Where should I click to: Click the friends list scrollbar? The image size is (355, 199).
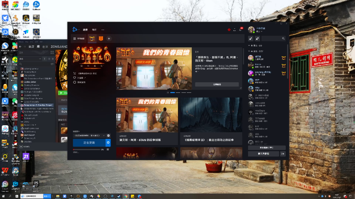[x=288, y=61]
